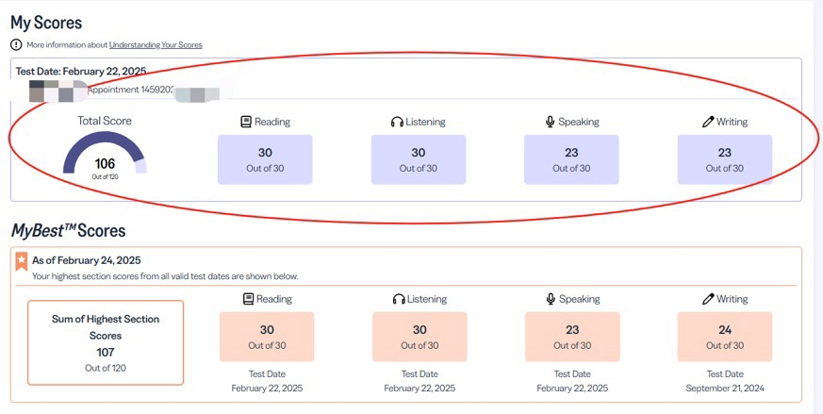Click the Speaking microphone icon in MyBest Scores
823x414 pixels.
point(551,299)
